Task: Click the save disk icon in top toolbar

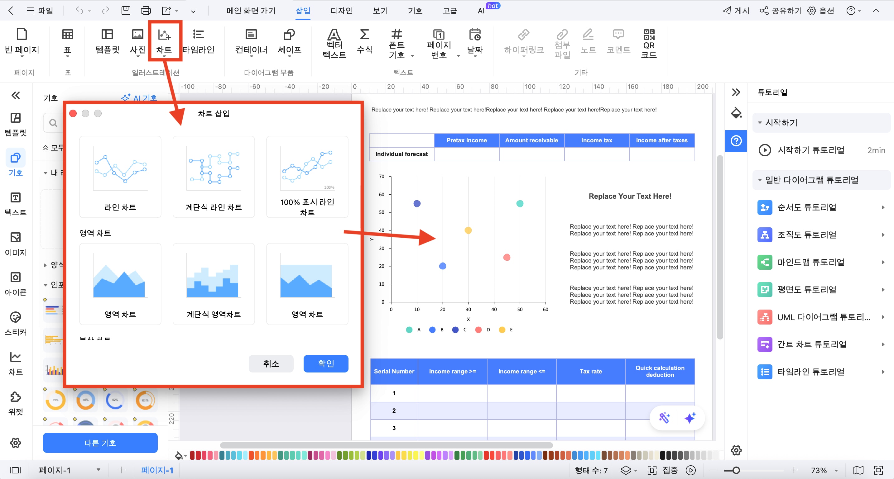Action: (x=126, y=11)
